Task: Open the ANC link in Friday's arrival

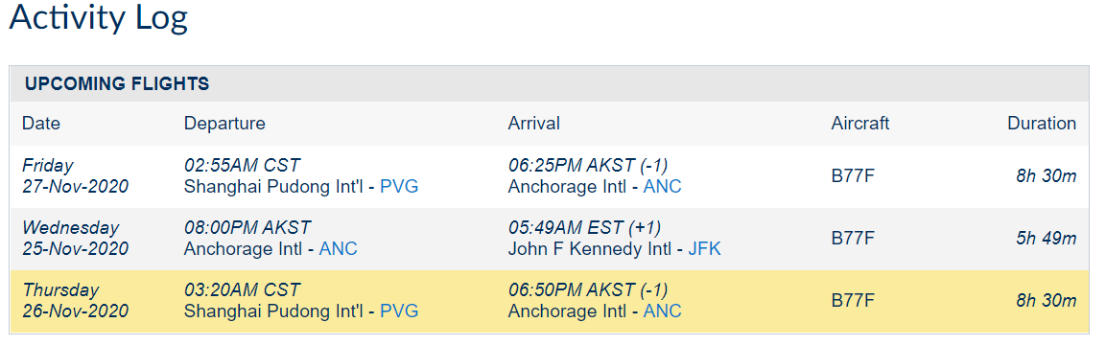Action: click(662, 187)
